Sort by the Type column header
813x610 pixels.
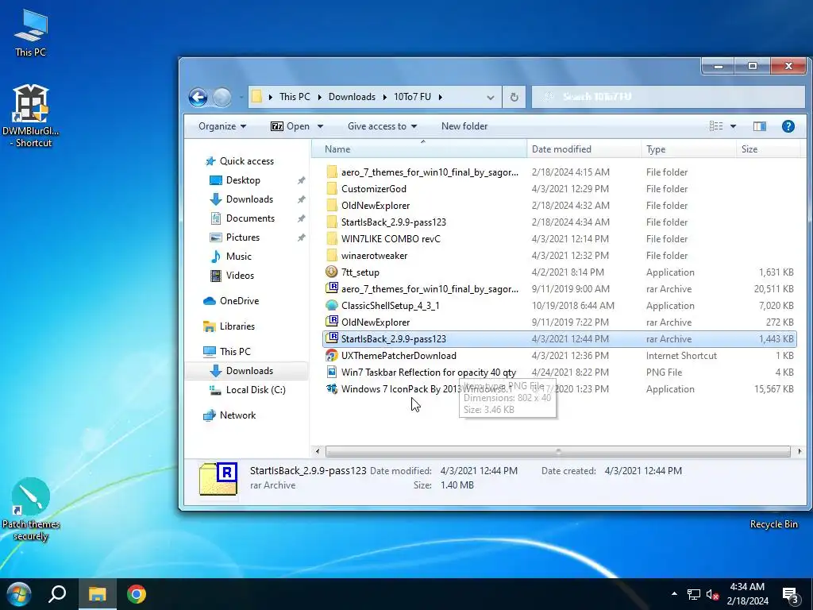click(688, 149)
